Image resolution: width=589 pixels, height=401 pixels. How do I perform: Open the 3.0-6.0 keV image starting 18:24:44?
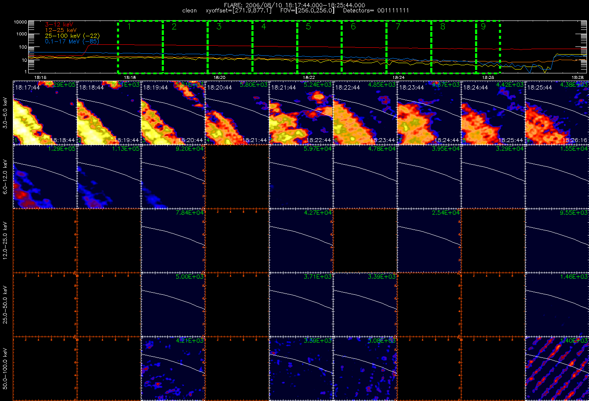pos(493,113)
